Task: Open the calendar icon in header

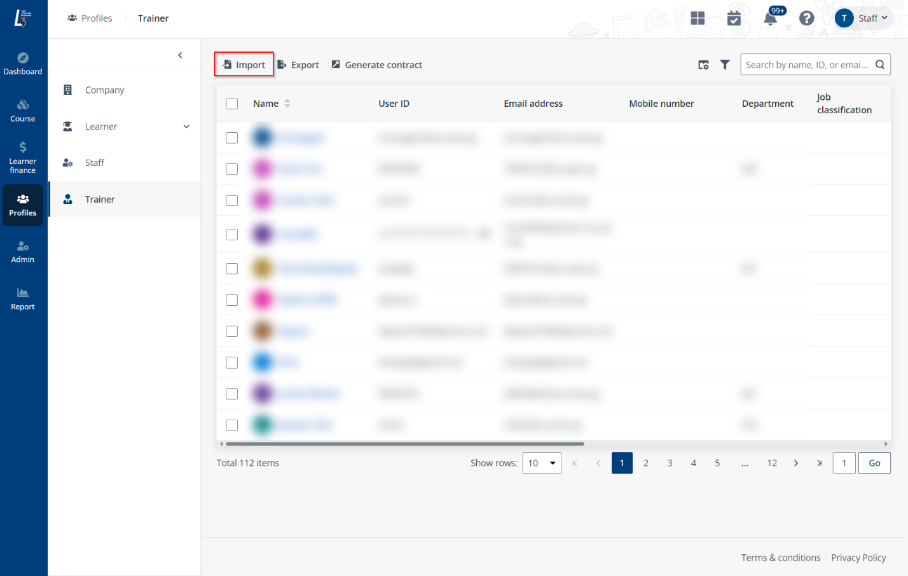Action: pyautogui.click(x=734, y=18)
